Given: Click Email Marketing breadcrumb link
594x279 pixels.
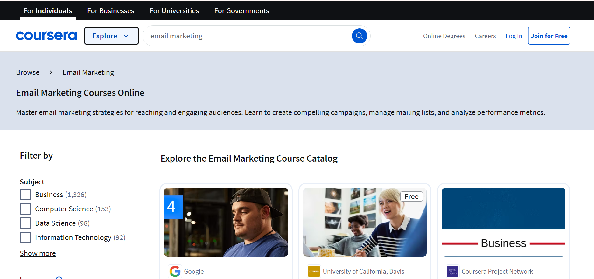Looking at the screenshot, I should click(88, 72).
